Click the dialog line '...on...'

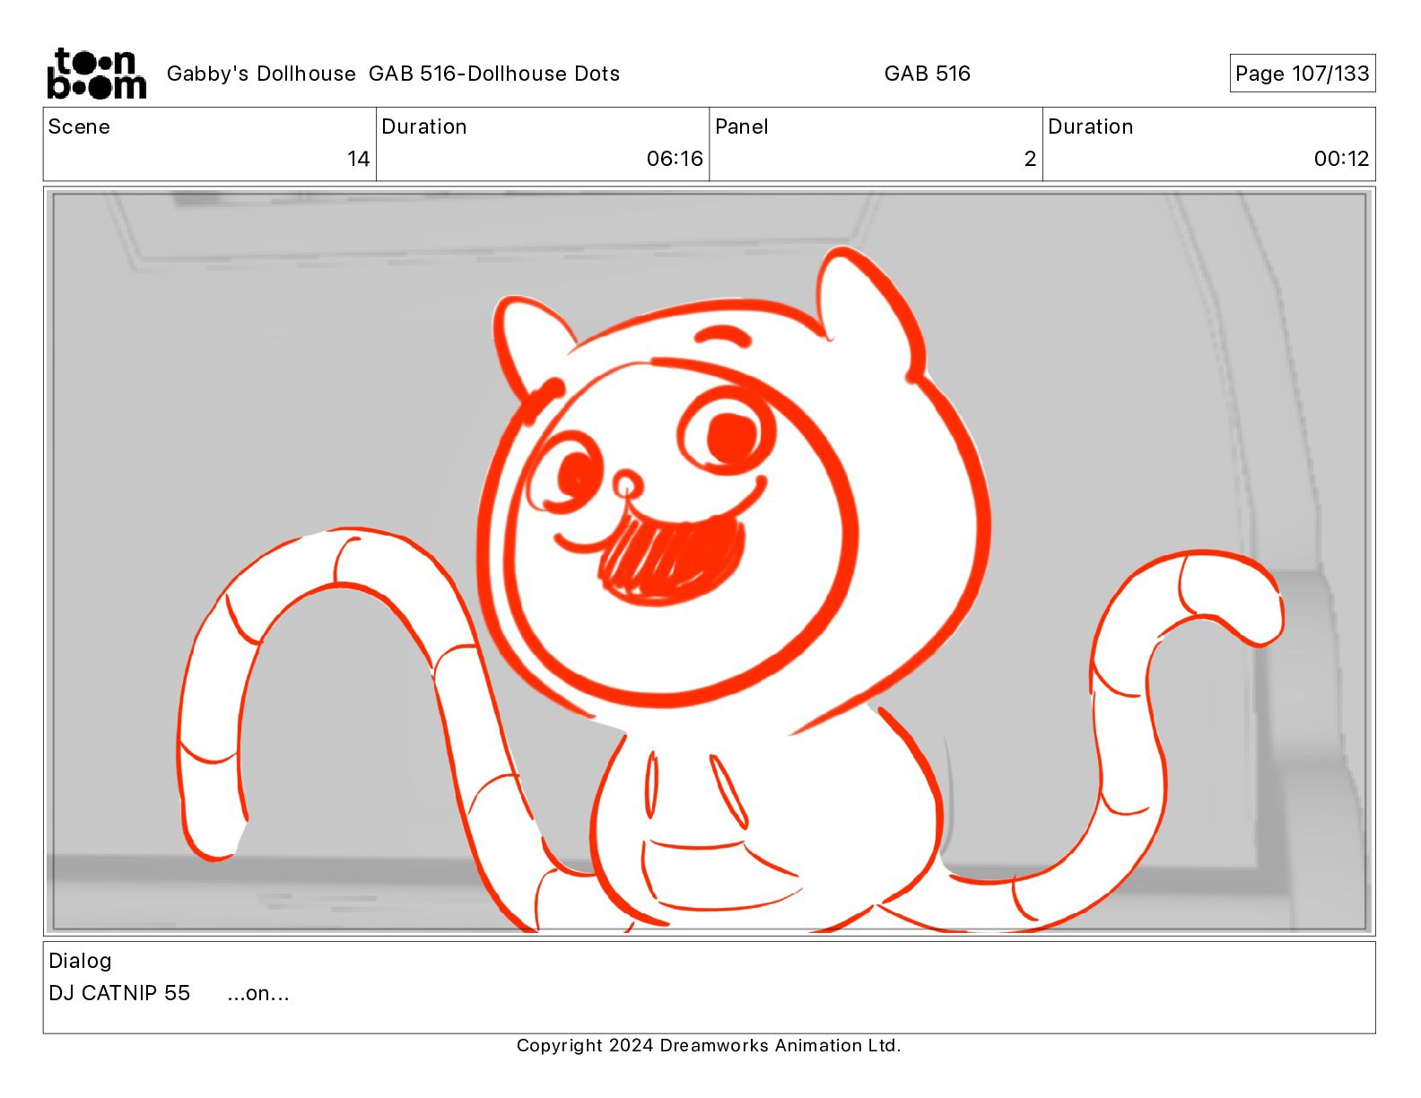(x=258, y=993)
